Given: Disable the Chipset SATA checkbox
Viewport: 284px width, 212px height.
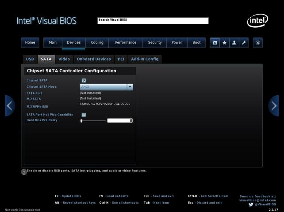Looking at the screenshot, I should [x=84, y=80].
